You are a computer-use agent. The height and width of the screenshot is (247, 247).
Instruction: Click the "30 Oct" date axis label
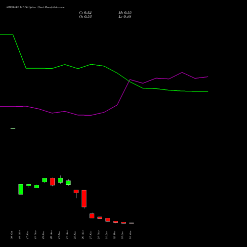[x=11, y=235]
